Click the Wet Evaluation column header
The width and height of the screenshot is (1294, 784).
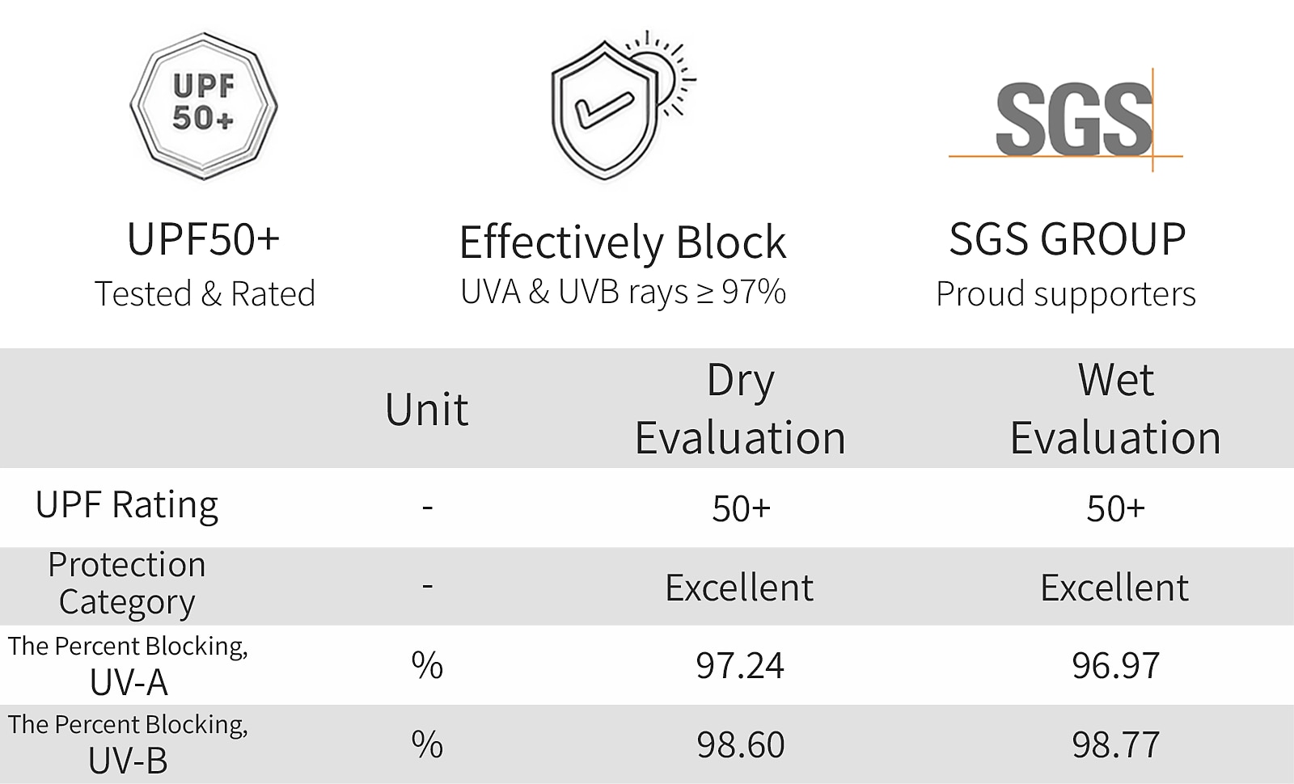1115,409
